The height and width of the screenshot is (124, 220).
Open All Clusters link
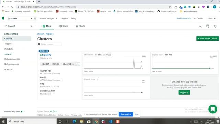(199, 18)
